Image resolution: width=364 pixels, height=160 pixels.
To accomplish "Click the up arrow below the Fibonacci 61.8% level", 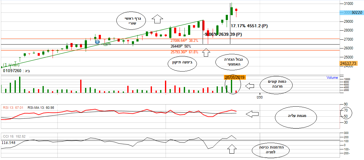I will [206, 53].
